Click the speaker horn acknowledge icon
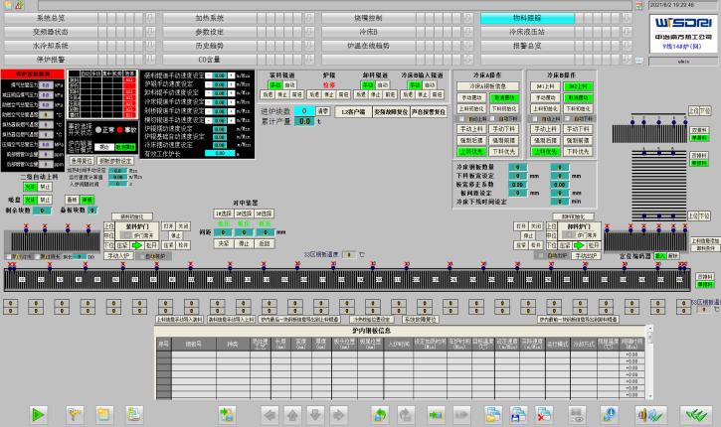This screenshot has width=721, height=427. pyautogui.click(x=650, y=415)
